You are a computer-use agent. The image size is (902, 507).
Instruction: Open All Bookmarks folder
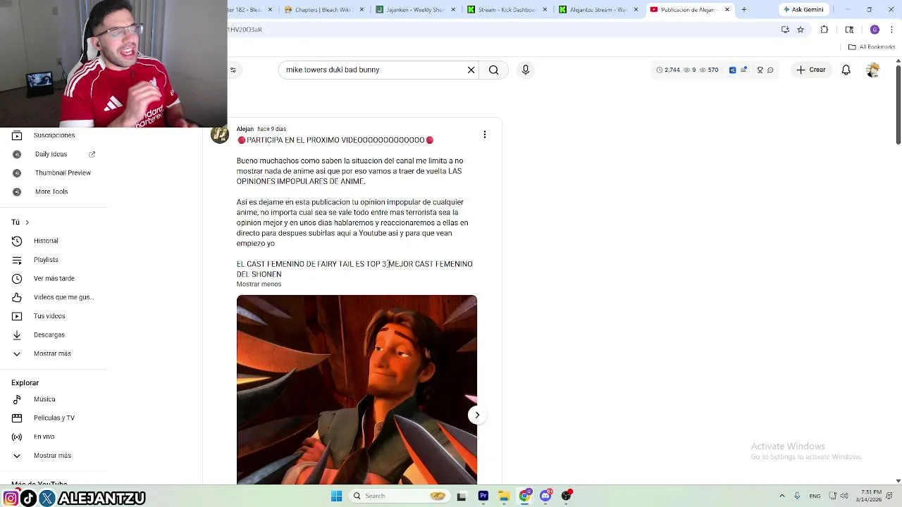click(x=872, y=47)
